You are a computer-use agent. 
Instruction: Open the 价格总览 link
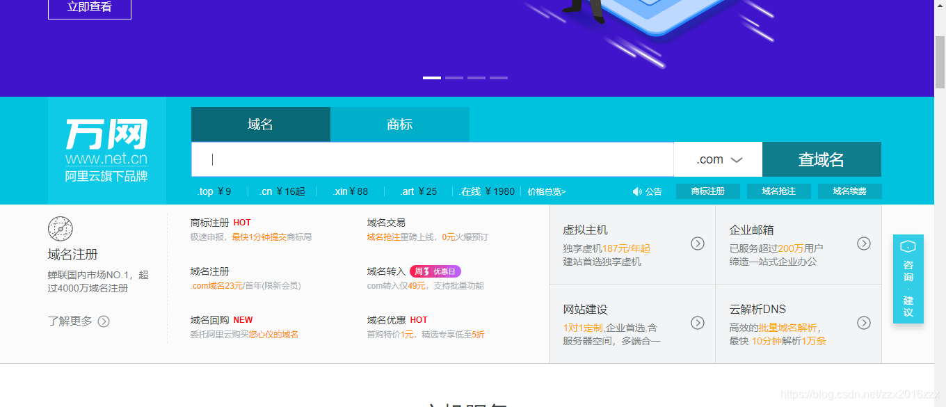[547, 191]
